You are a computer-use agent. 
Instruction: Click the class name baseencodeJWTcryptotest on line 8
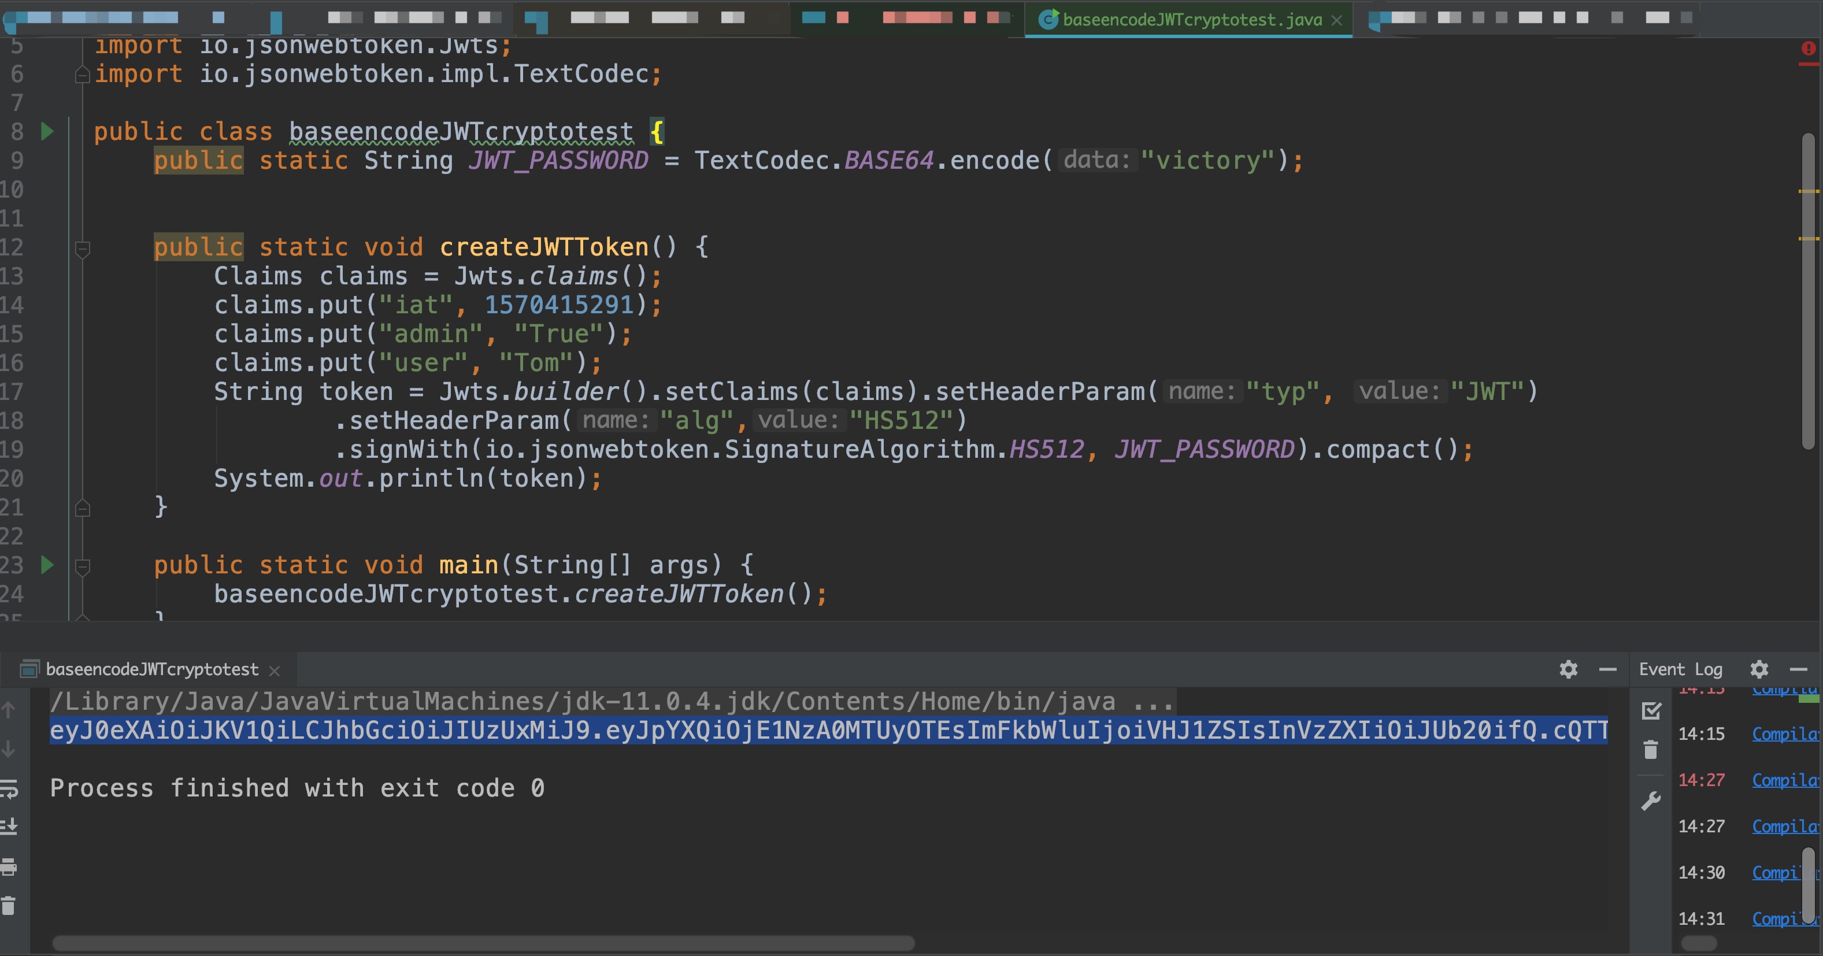(x=461, y=132)
